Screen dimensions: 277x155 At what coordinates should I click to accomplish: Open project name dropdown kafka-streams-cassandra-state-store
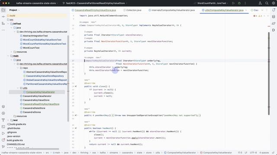tap(37, 3)
